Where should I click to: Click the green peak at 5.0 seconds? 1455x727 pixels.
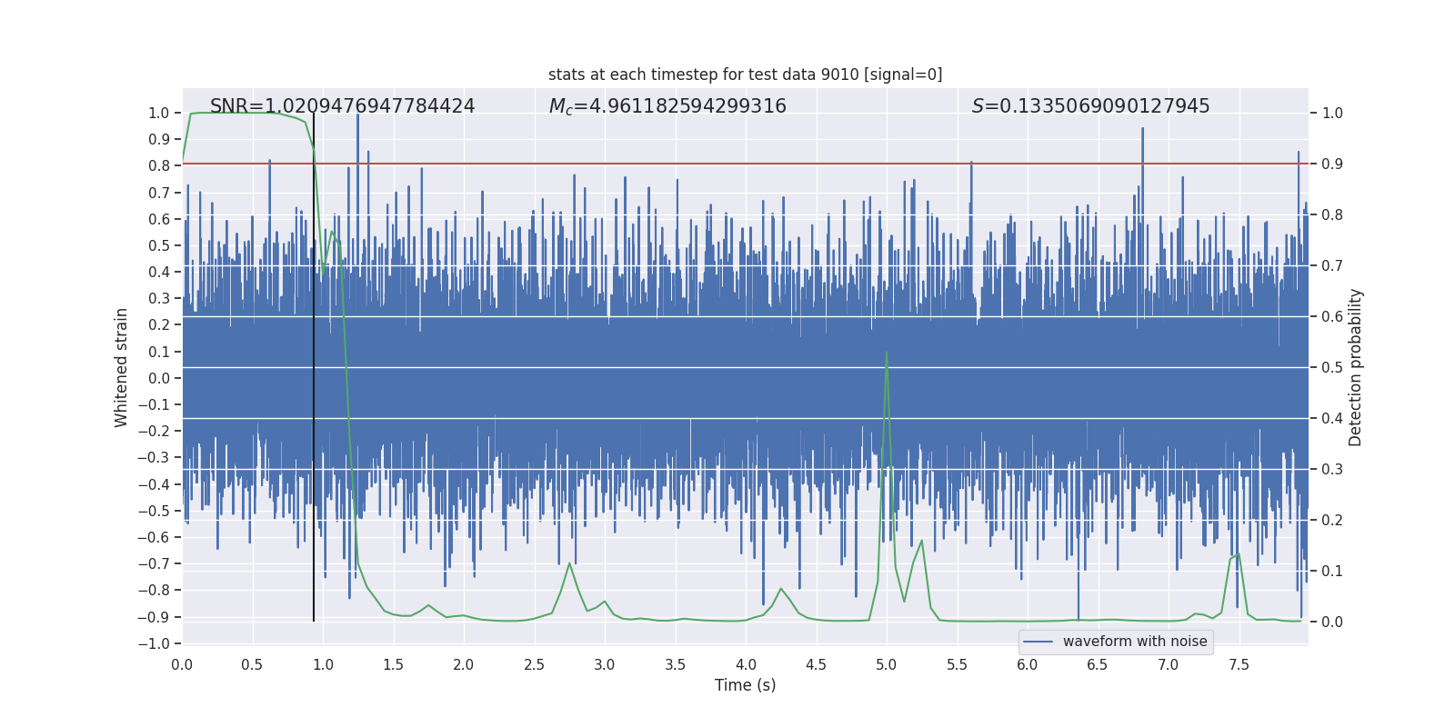(887, 354)
